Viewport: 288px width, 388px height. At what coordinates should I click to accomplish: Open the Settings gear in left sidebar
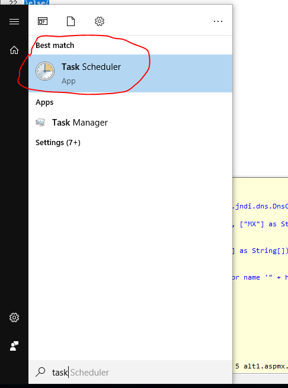pos(14,318)
